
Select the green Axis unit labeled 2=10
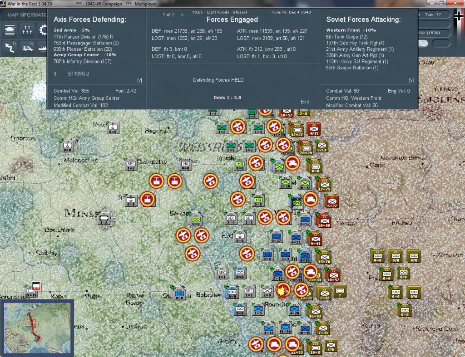pyautogui.click(x=285, y=182)
